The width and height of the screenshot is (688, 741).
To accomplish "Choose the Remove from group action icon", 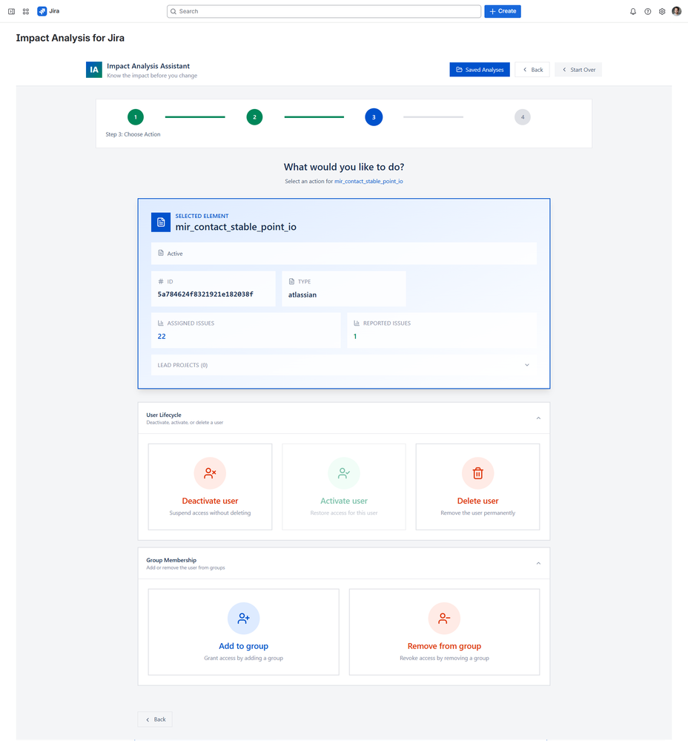I will coord(443,617).
